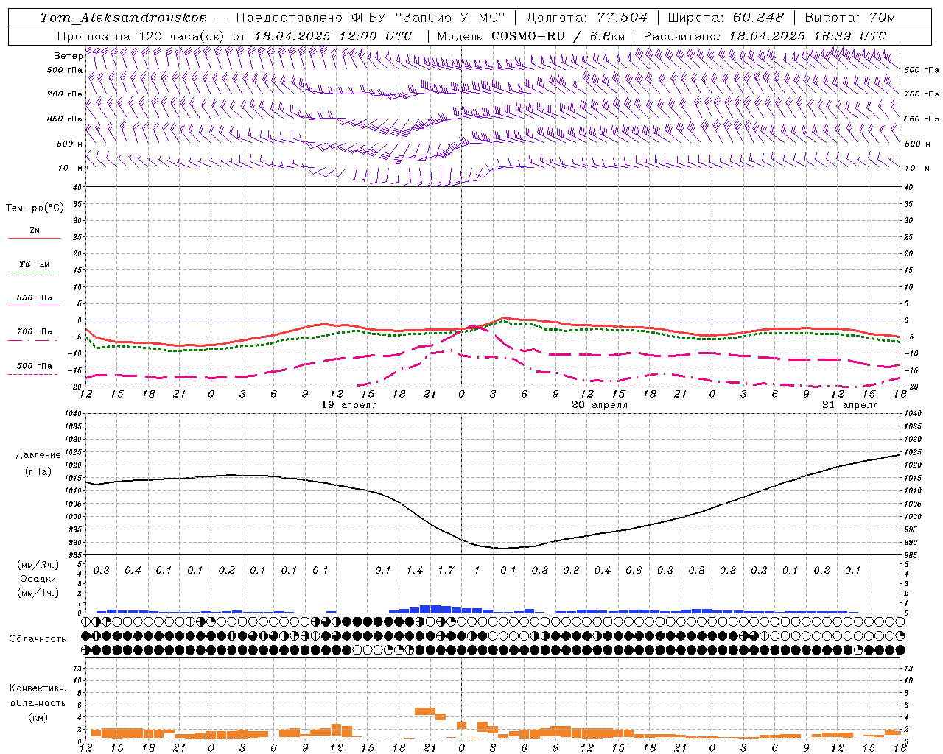Click the 1.7 precipitation value
Viewport: 943px width, 754px height.
point(446,571)
